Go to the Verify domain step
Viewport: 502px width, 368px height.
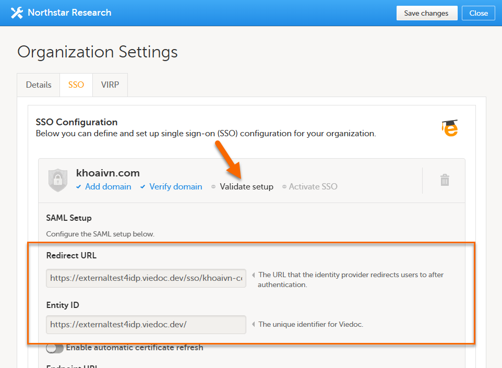pos(175,187)
